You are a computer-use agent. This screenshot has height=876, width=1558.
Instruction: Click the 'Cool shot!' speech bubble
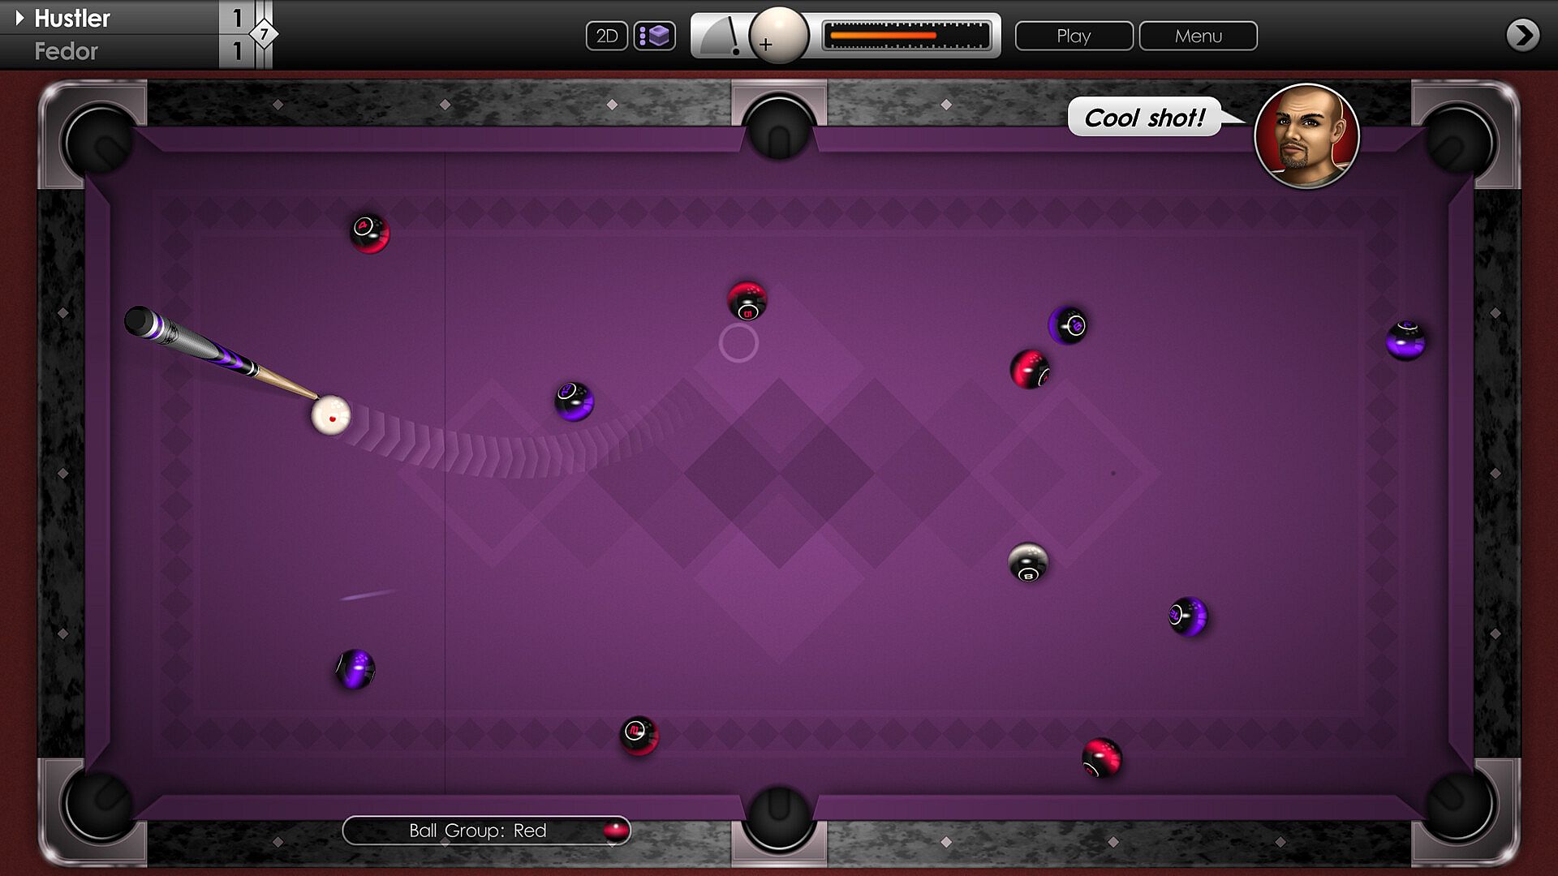pyautogui.click(x=1144, y=118)
